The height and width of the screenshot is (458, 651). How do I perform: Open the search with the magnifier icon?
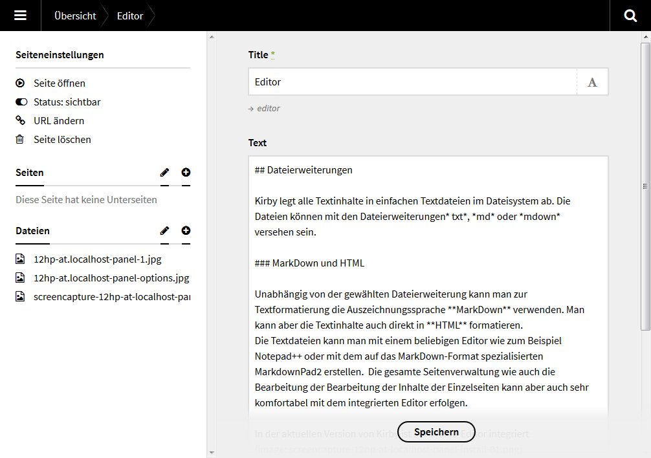pyautogui.click(x=630, y=16)
